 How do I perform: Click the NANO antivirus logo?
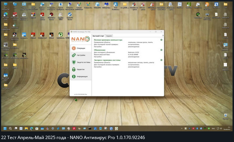click(81, 39)
